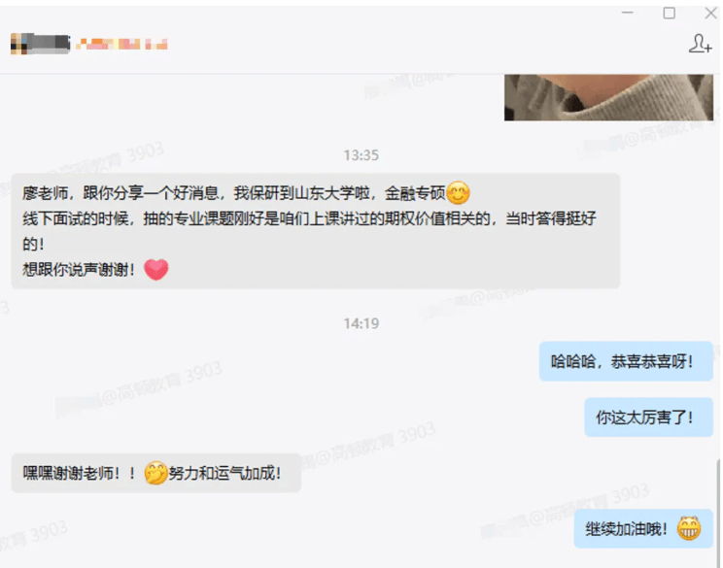Image resolution: width=723 pixels, height=568 pixels.
Task: Close the chat window
Action: click(710, 13)
